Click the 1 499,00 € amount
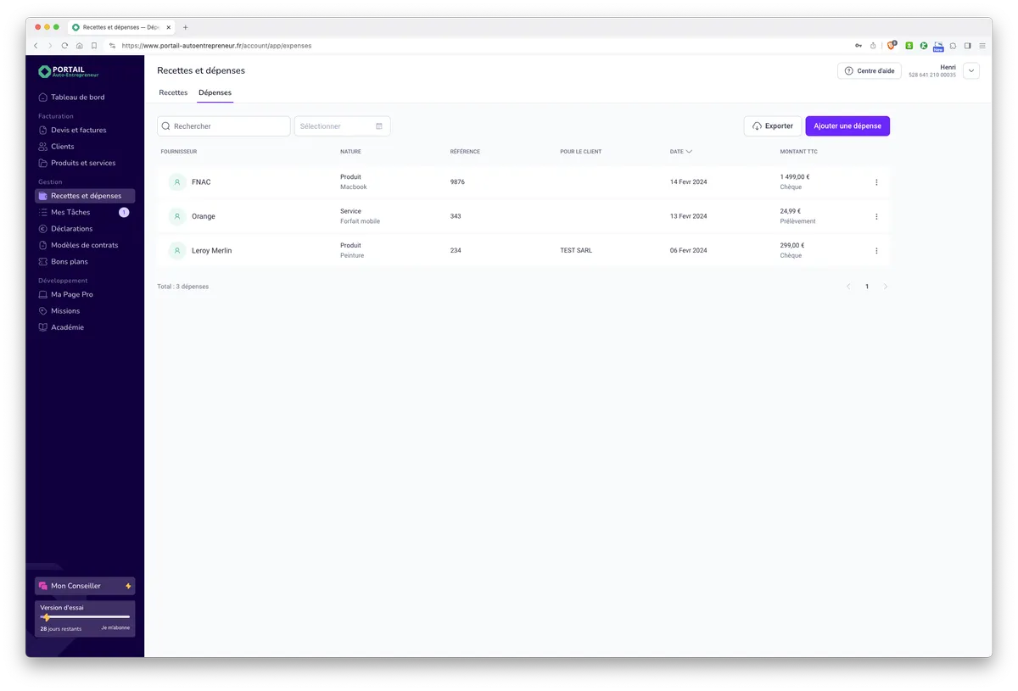 pyautogui.click(x=796, y=177)
